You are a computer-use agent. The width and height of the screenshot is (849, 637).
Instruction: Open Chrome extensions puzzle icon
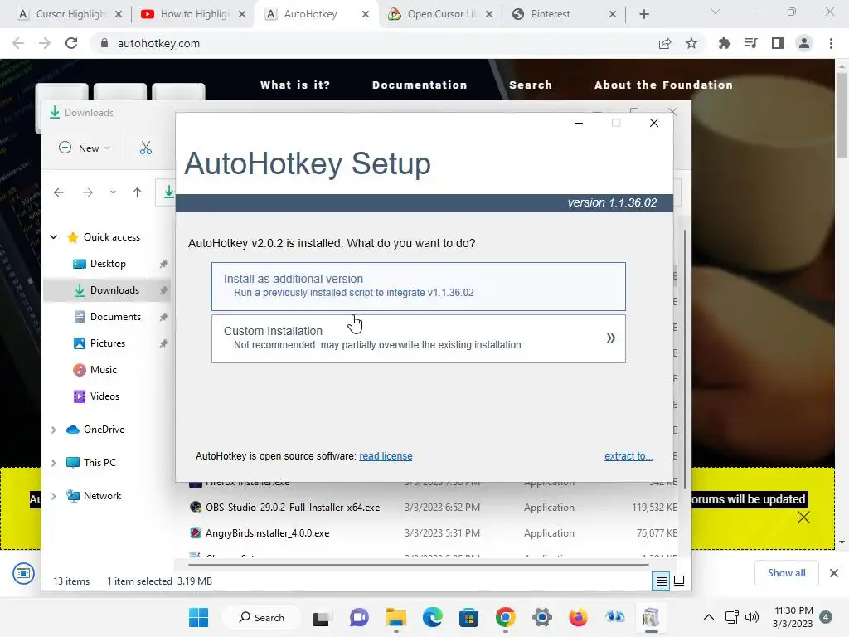[x=724, y=43]
